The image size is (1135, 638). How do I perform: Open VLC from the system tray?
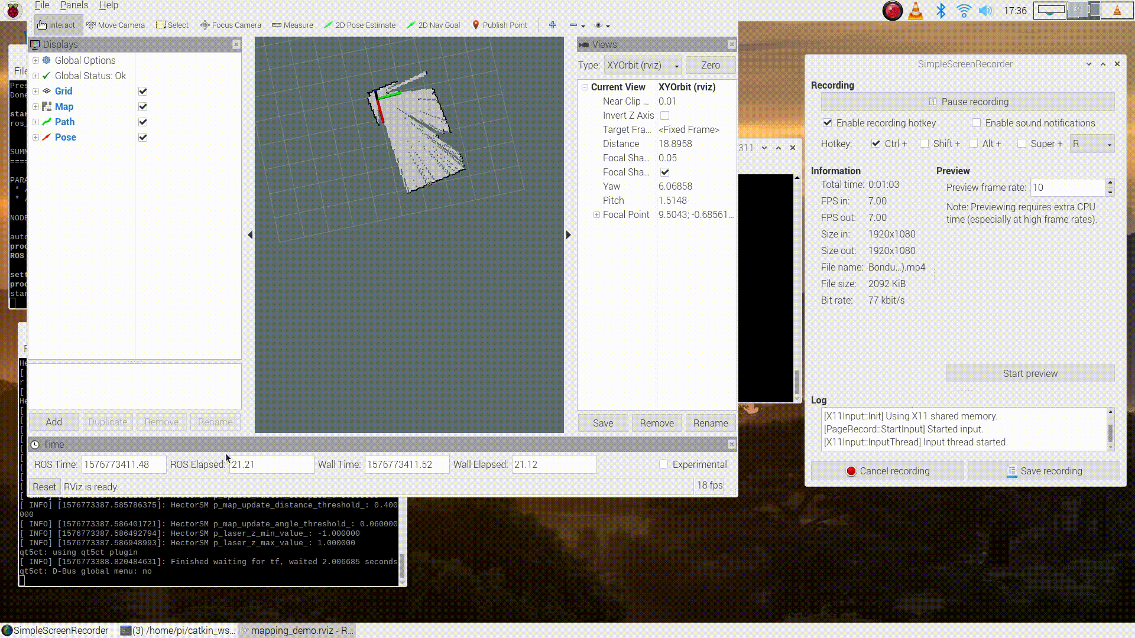pyautogui.click(x=915, y=11)
